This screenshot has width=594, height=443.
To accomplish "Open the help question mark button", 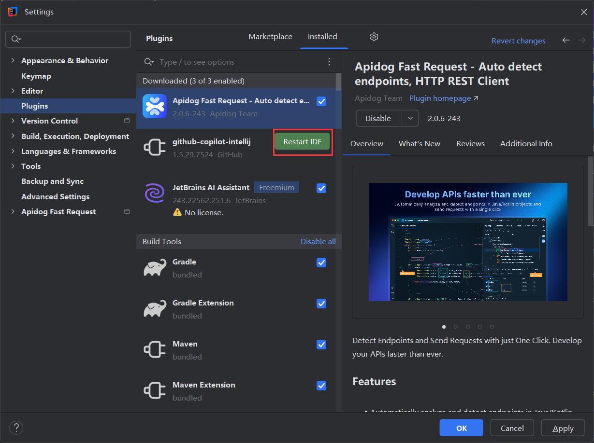I will coord(16,428).
